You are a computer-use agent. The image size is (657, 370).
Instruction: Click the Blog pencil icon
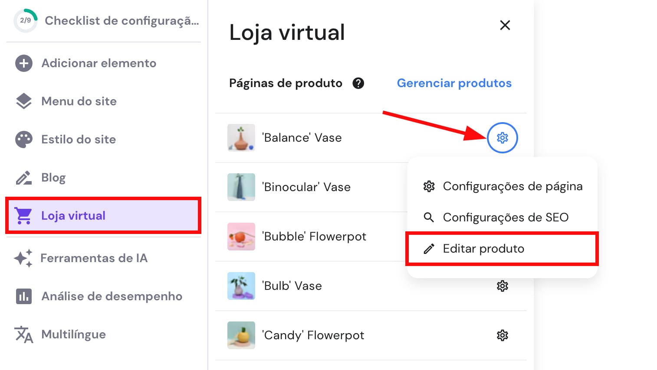tap(23, 177)
